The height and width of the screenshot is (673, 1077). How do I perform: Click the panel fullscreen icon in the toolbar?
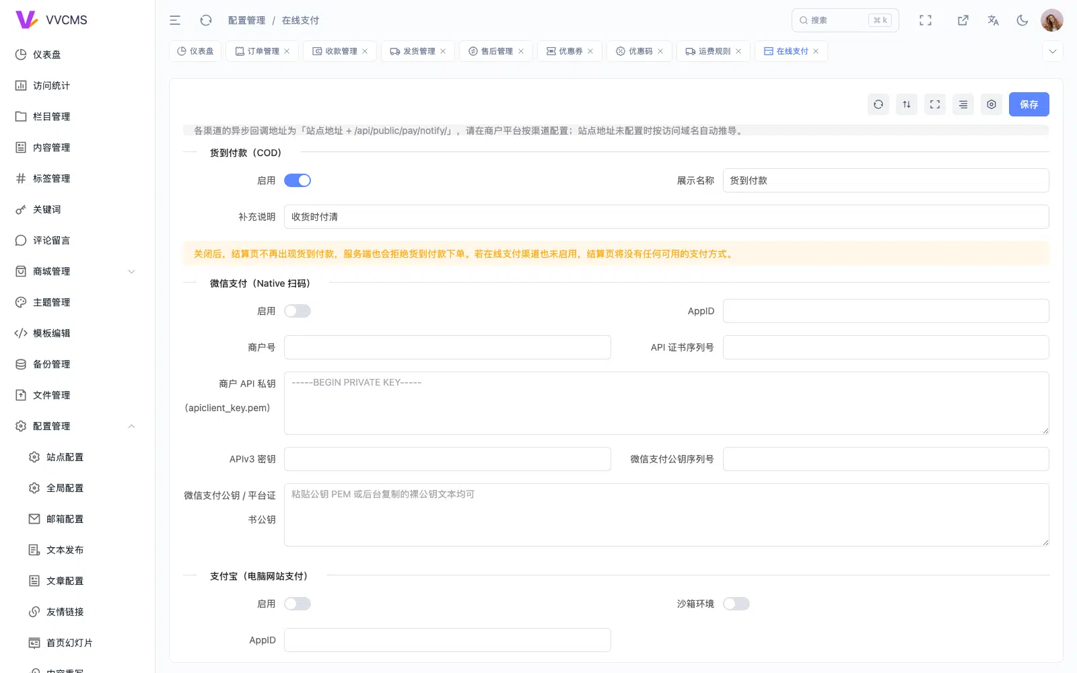tap(935, 104)
